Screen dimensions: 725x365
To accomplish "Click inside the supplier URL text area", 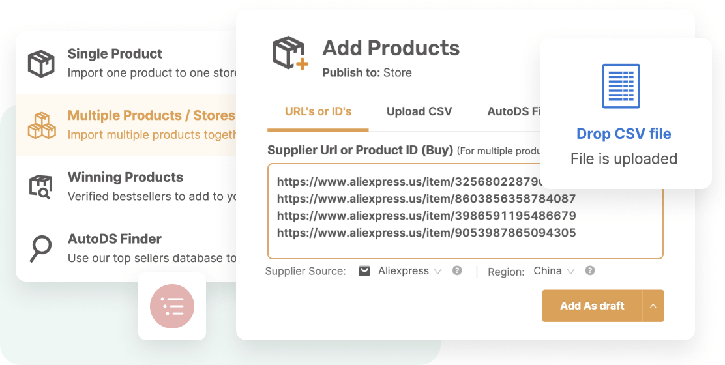I will pos(465,211).
